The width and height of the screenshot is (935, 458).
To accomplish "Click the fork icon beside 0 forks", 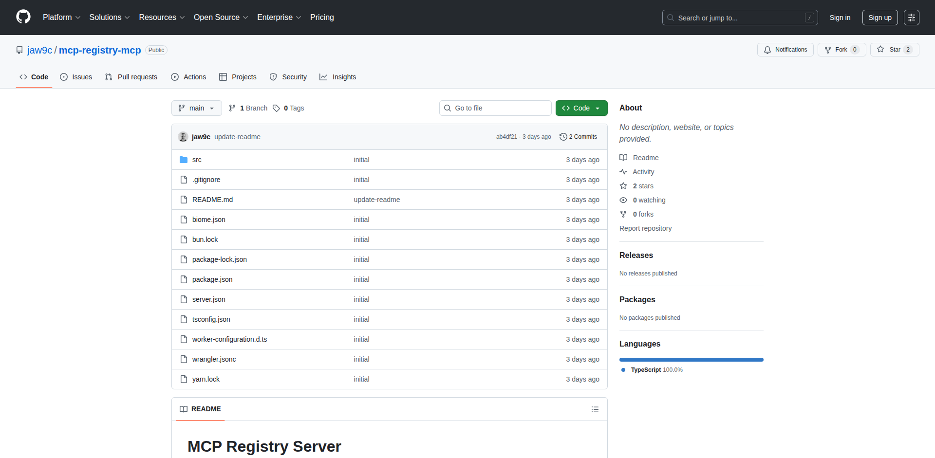I will coord(623,214).
